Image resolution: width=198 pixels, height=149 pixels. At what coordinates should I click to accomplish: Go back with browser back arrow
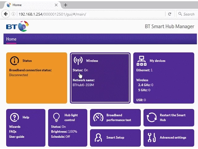tap(6, 14)
